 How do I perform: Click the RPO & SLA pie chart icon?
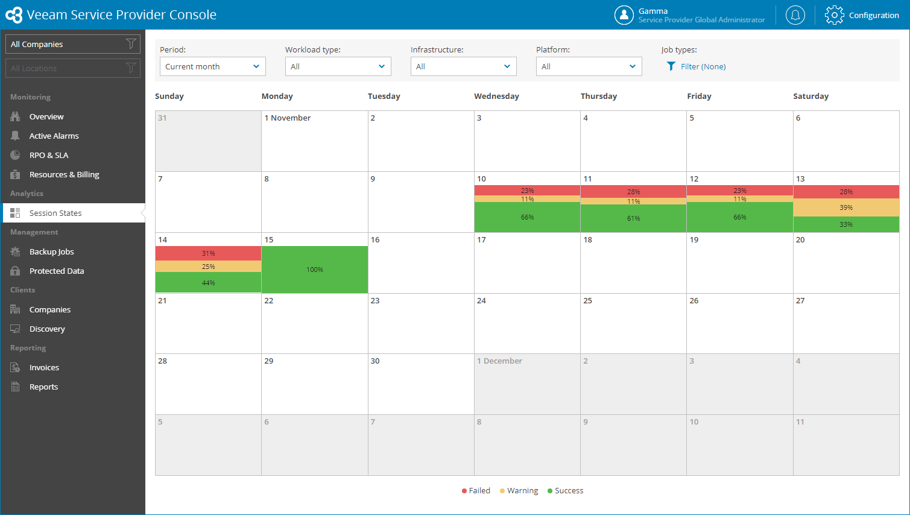click(x=15, y=155)
